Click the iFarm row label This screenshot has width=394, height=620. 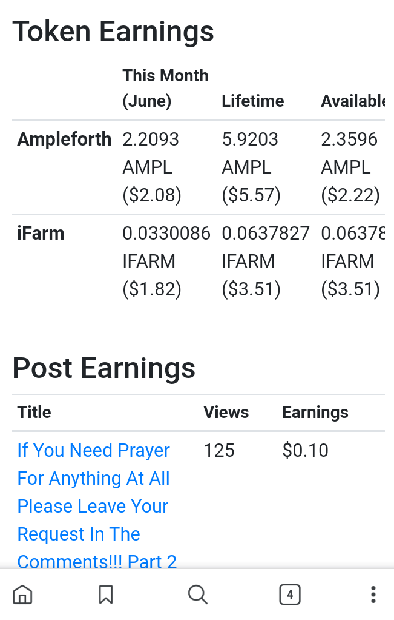coord(41,234)
